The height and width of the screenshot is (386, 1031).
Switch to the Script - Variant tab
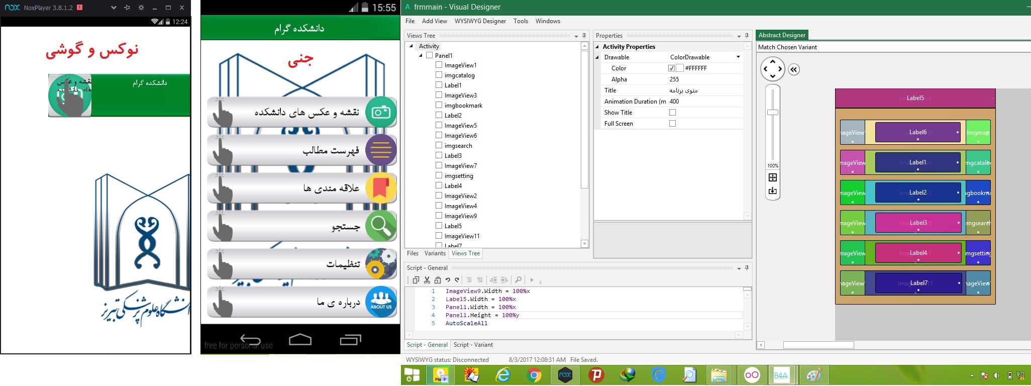(x=473, y=345)
